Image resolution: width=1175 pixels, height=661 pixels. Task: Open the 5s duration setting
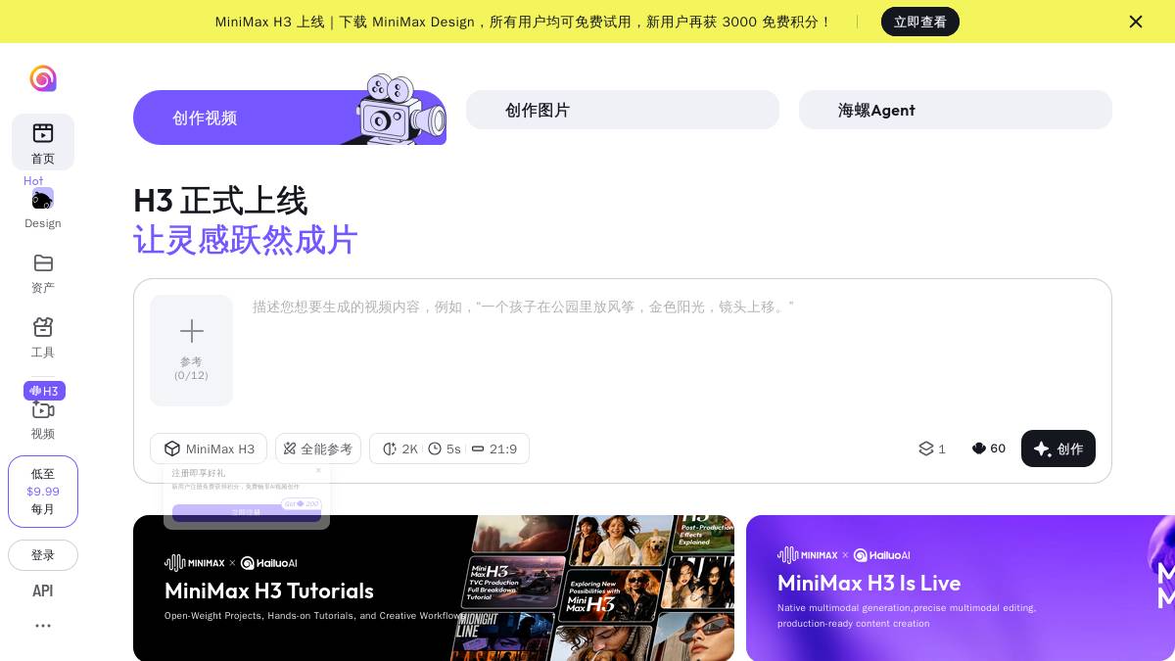(x=445, y=449)
